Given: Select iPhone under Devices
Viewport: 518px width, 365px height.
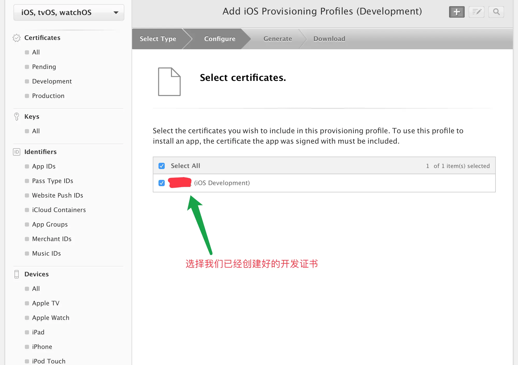Looking at the screenshot, I should coord(42,347).
